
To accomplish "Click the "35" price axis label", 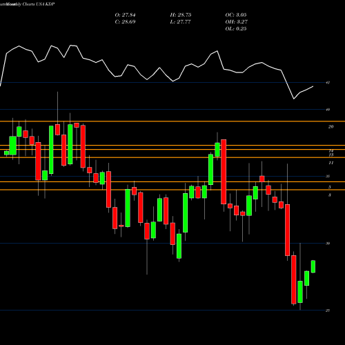I will click(x=328, y=177).
